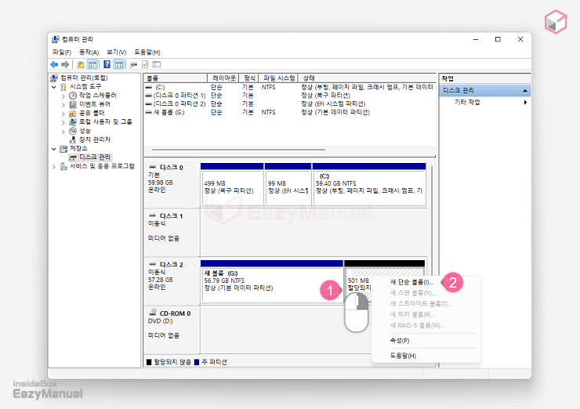Expand the 성능 node
This screenshot has width=580, height=409.
(63, 132)
